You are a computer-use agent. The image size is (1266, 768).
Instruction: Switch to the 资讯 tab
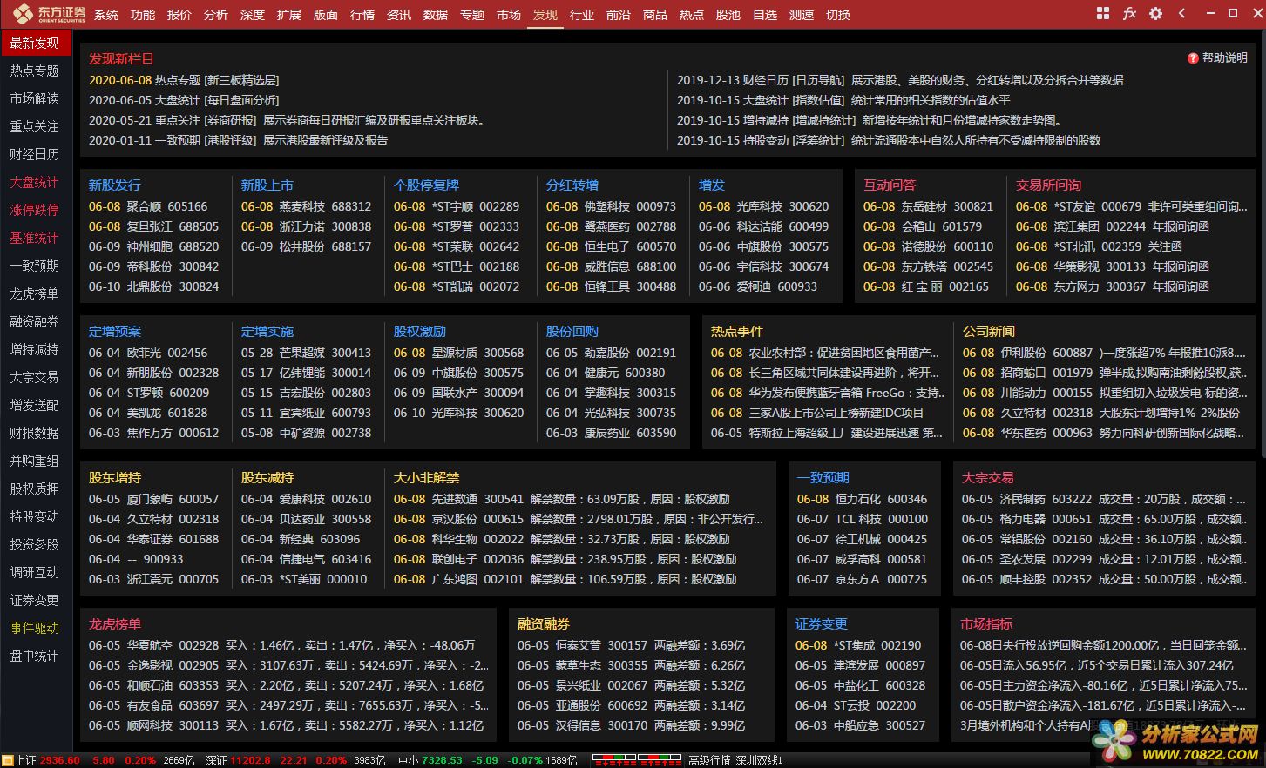click(399, 15)
